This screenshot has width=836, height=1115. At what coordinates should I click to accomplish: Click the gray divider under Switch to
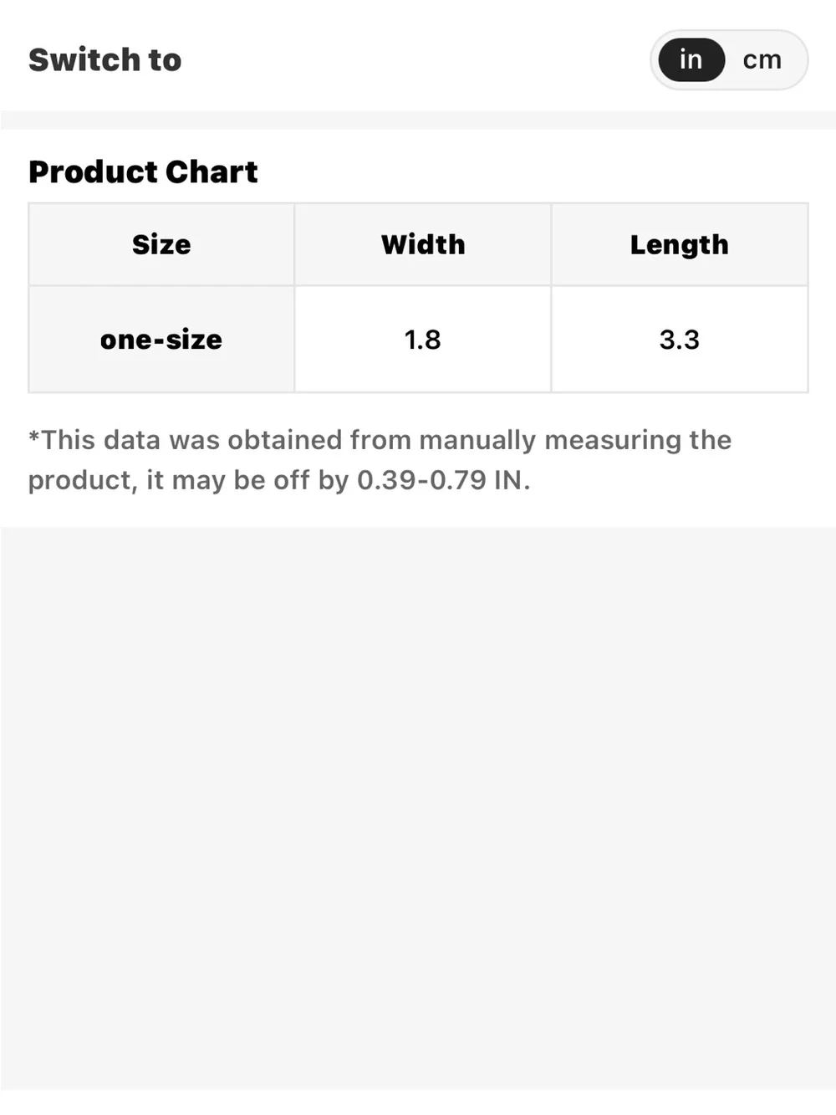coord(418,120)
